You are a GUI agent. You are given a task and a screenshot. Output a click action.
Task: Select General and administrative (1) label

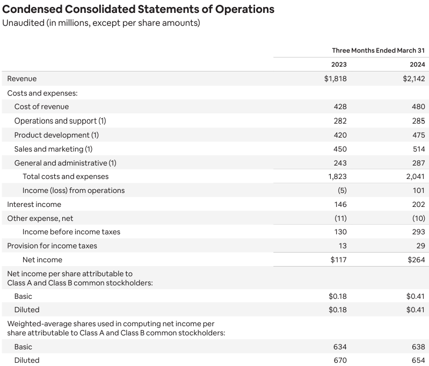[x=66, y=163]
